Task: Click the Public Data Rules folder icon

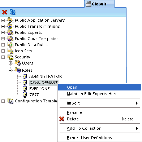Action: 10,45
